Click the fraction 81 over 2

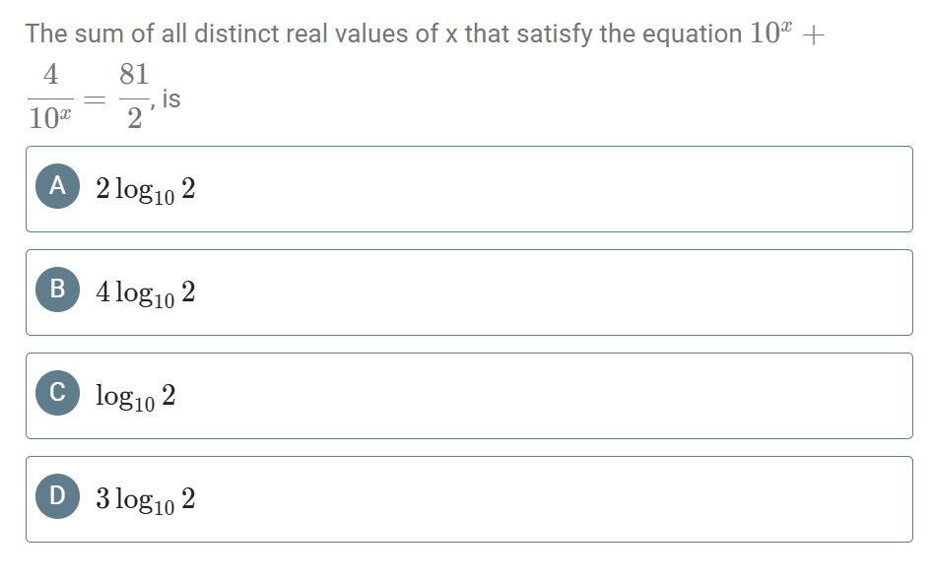point(133,97)
